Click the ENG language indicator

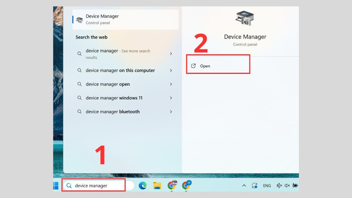[x=267, y=185]
